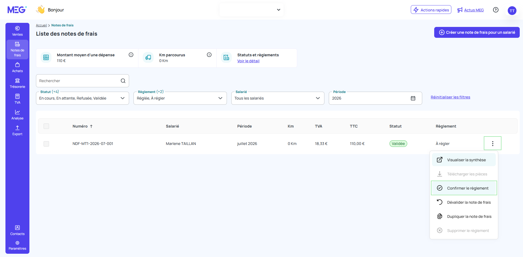Click the Km parcourus truck icon

coord(148,57)
